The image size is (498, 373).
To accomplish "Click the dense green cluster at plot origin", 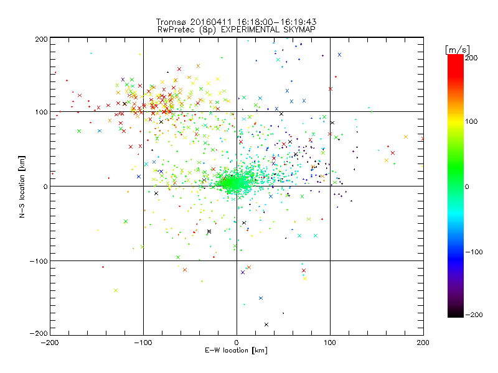I will pos(235,183).
